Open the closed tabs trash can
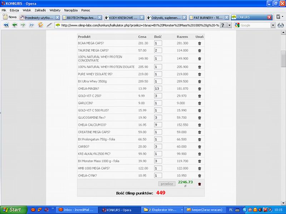286x214 pixels. pyautogui.click(x=278, y=17)
